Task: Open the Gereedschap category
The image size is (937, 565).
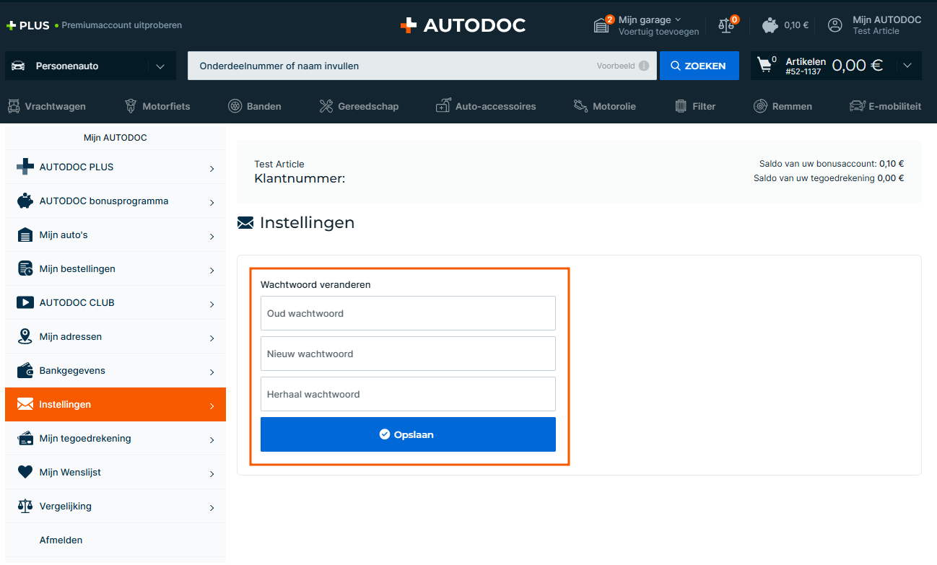Action: 359,106
